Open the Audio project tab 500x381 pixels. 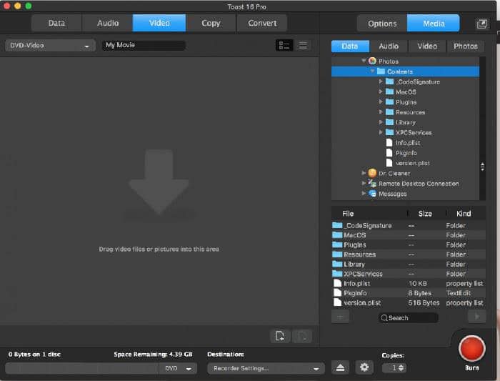pyautogui.click(x=108, y=23)
